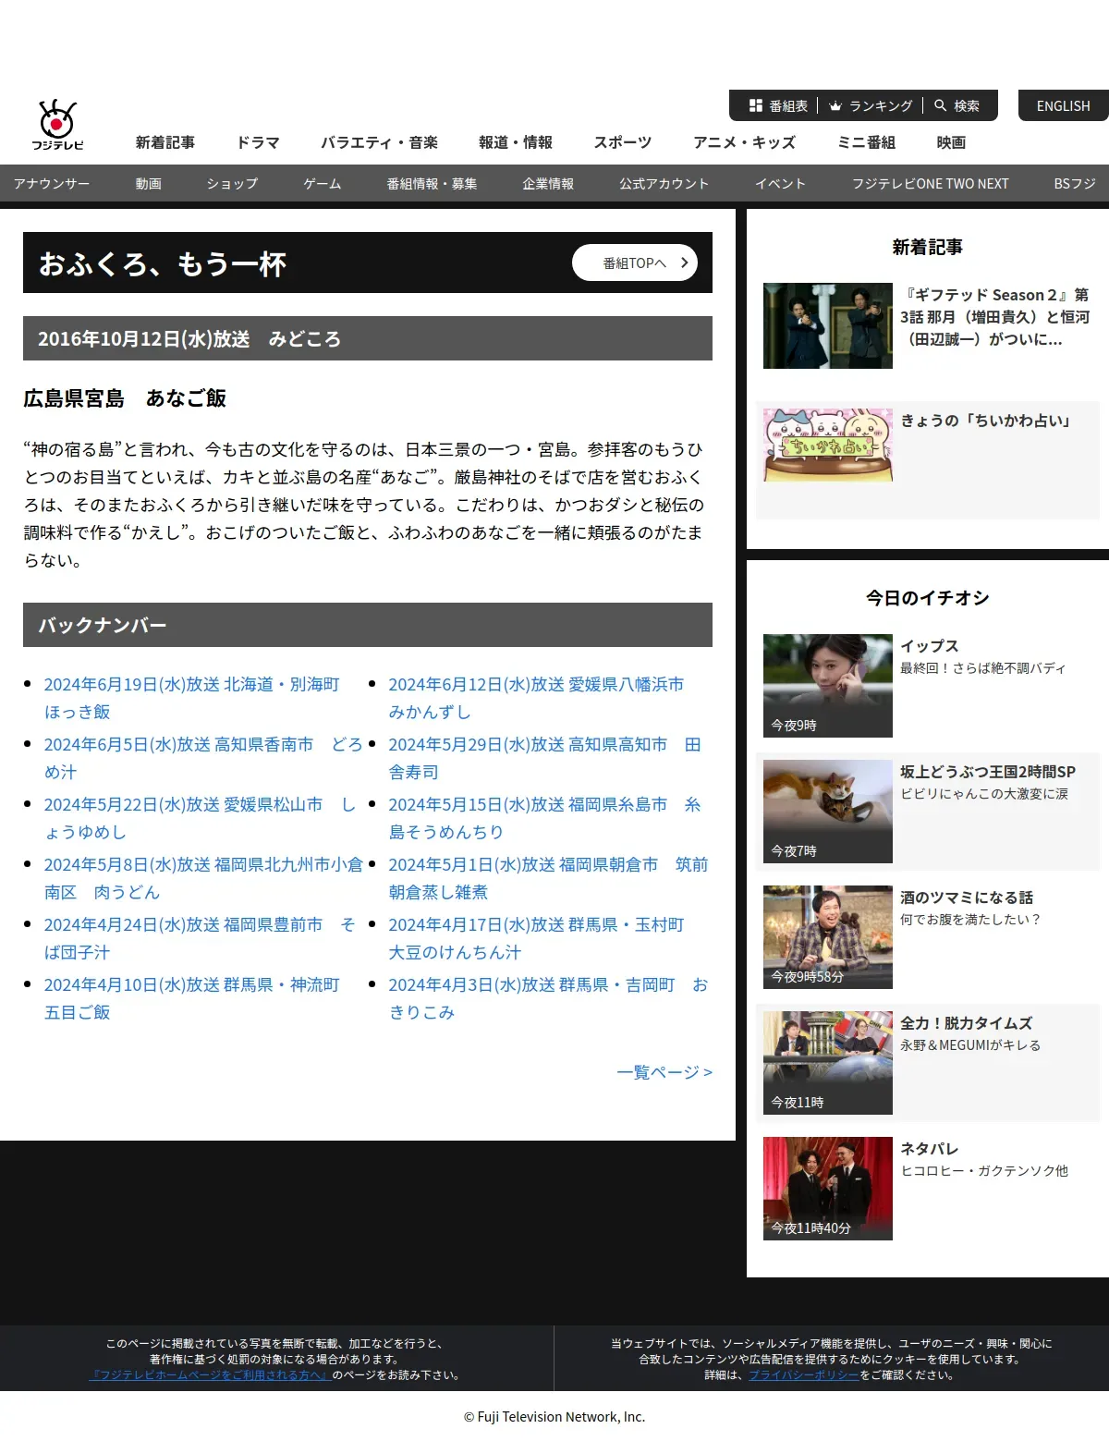
Task: Open 全力！脱力タイムズ thumbnail
Action: pos(828,1063)
